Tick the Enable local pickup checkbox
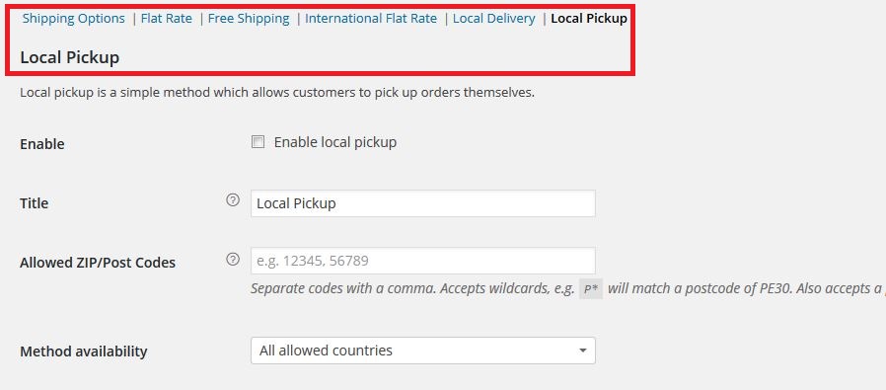This screenshot has height=390, width=886. (x=258, y=142)
